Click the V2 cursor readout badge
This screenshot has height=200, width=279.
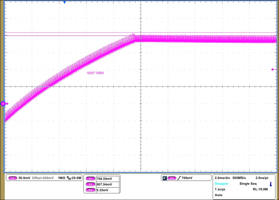[x=90, y=185]
